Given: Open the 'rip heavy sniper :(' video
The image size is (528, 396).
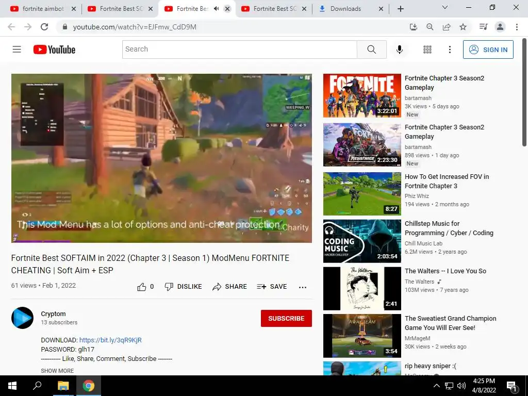Looking at the screenshot, I should [431, 366].
